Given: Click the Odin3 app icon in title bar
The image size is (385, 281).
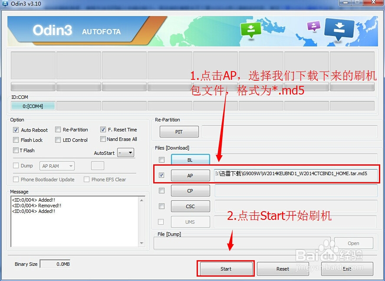Looking at the screenshot, I should pos(5,3).
